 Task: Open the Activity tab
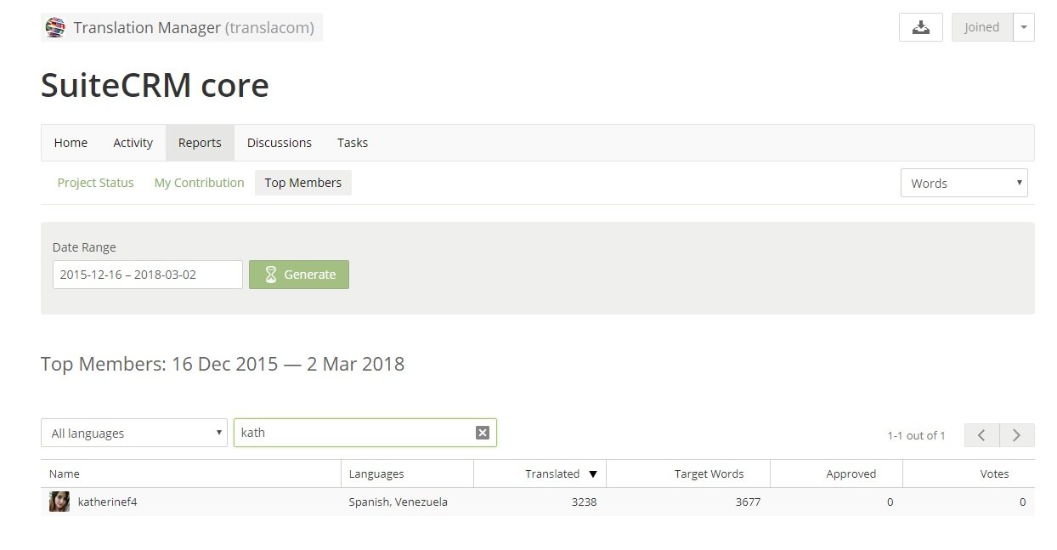pos(133,143)
